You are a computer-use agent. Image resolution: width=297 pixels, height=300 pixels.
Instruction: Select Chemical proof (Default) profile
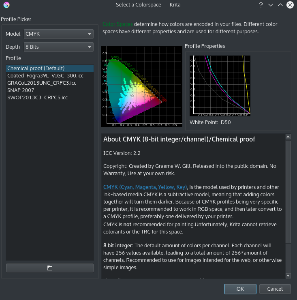[x=50, y=68]
